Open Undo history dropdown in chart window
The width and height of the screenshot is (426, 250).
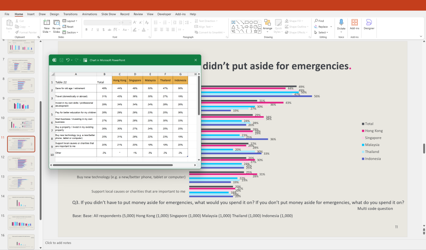pos(72,60)
